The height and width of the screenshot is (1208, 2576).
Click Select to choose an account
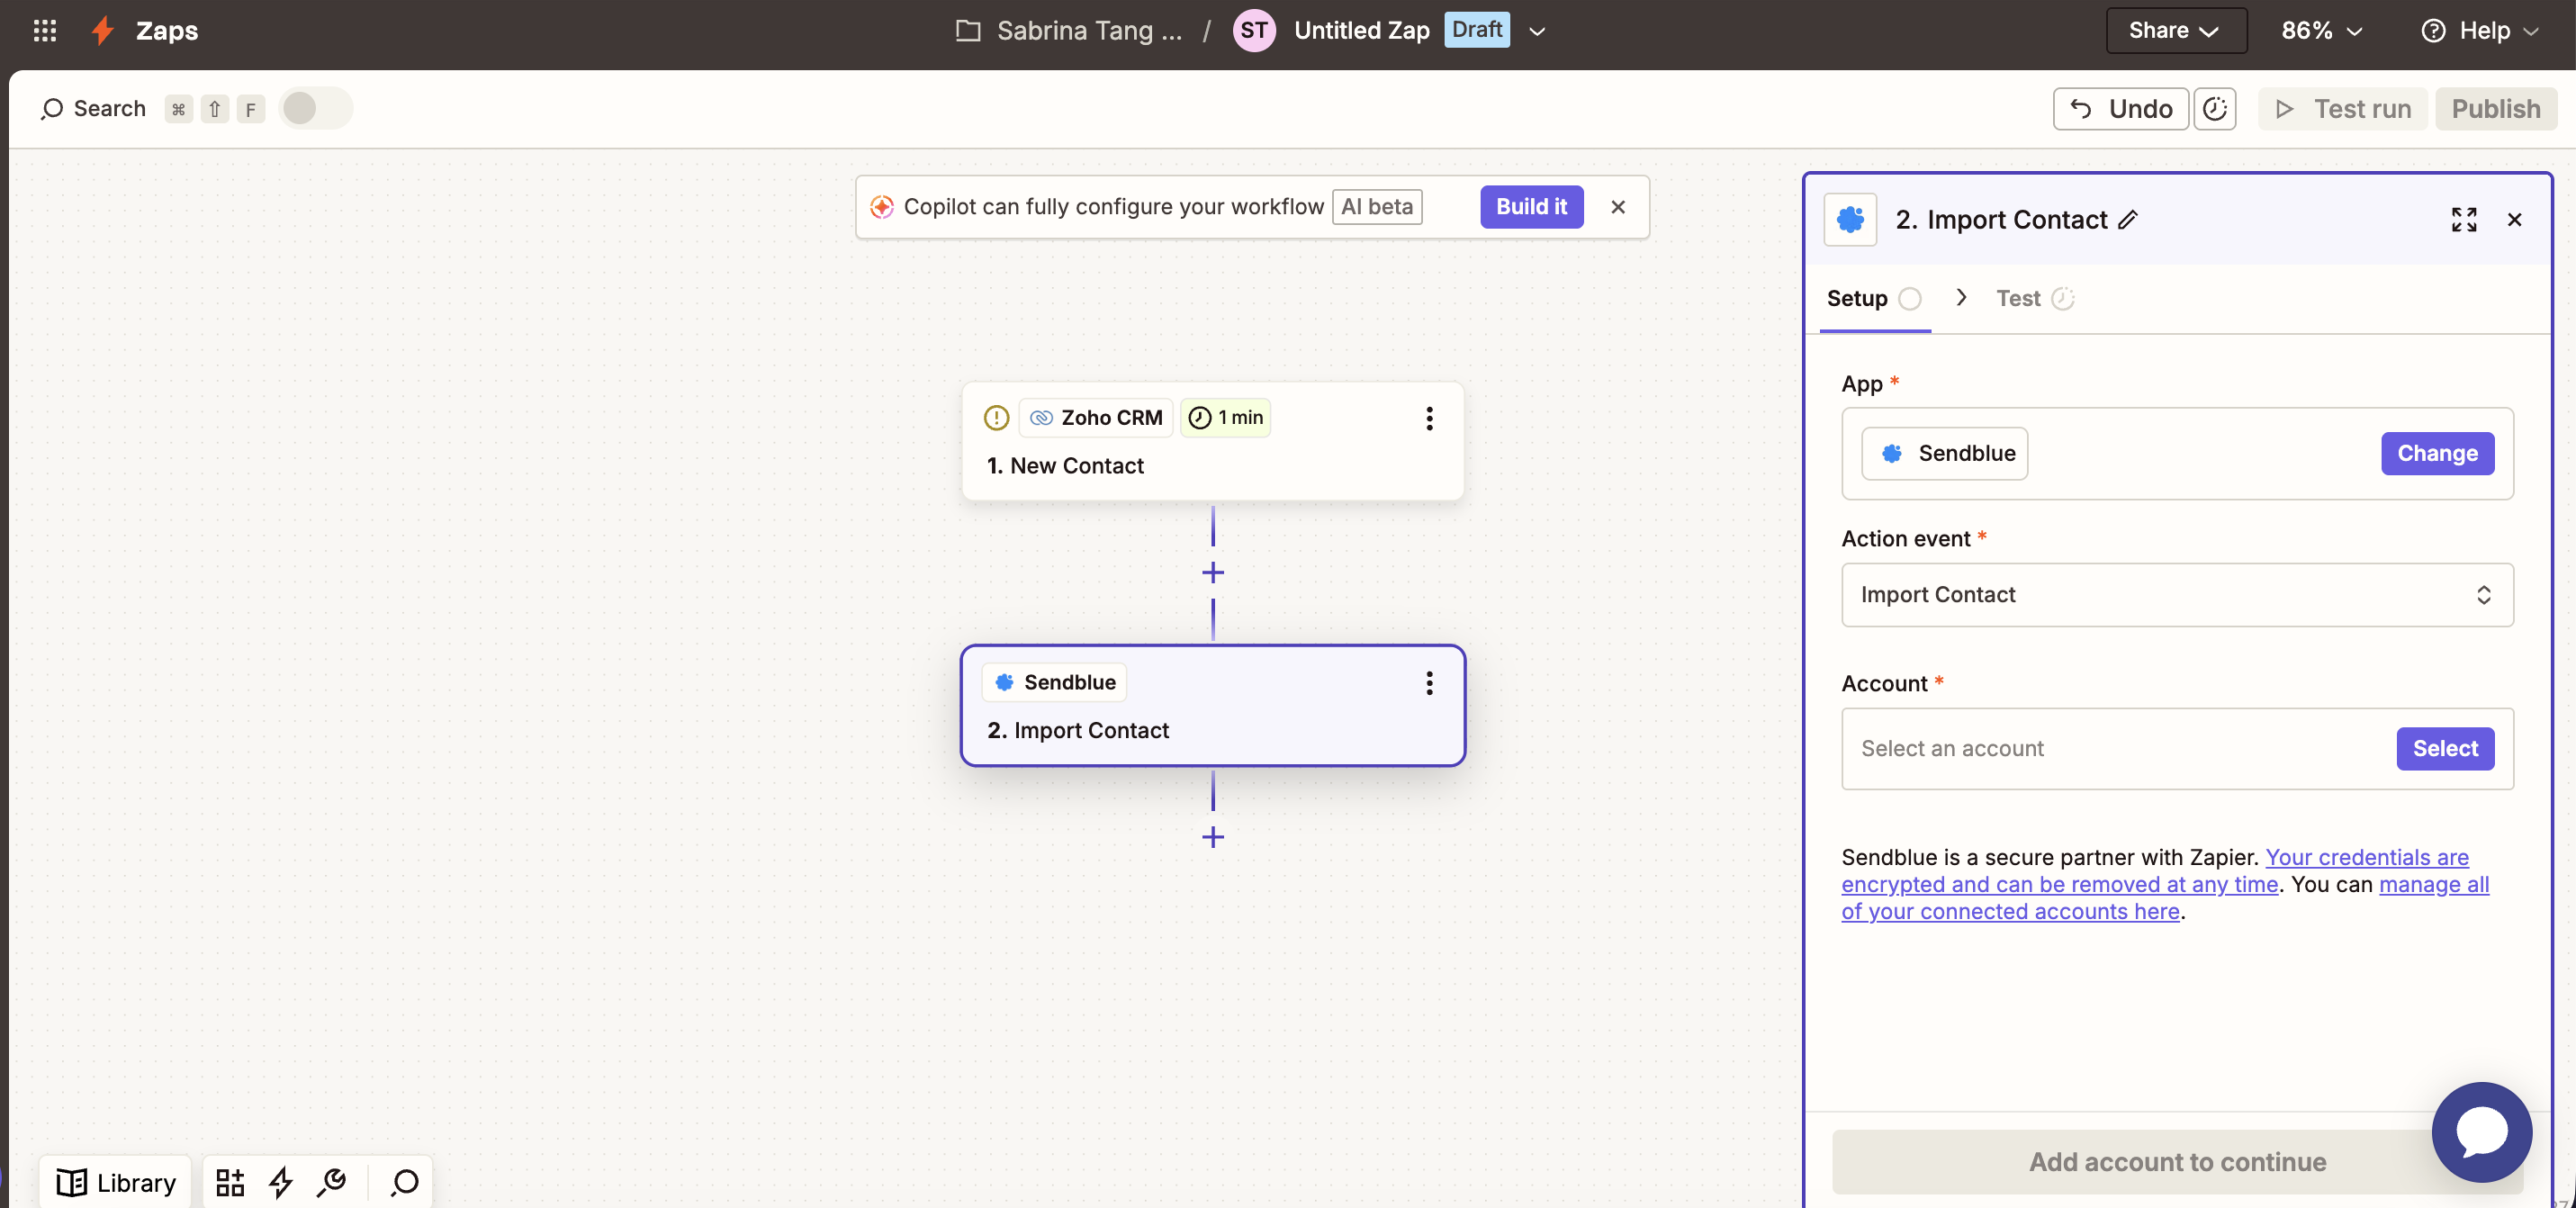pos(2445,749)
